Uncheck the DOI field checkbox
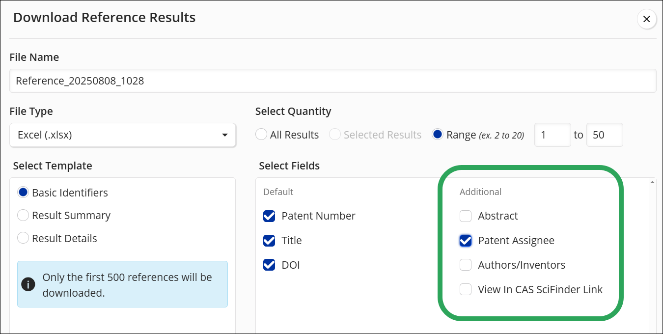The image size is (663, 334). [269, 265]
